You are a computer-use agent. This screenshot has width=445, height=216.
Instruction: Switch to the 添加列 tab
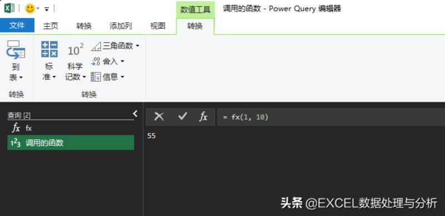pos(121,26)
